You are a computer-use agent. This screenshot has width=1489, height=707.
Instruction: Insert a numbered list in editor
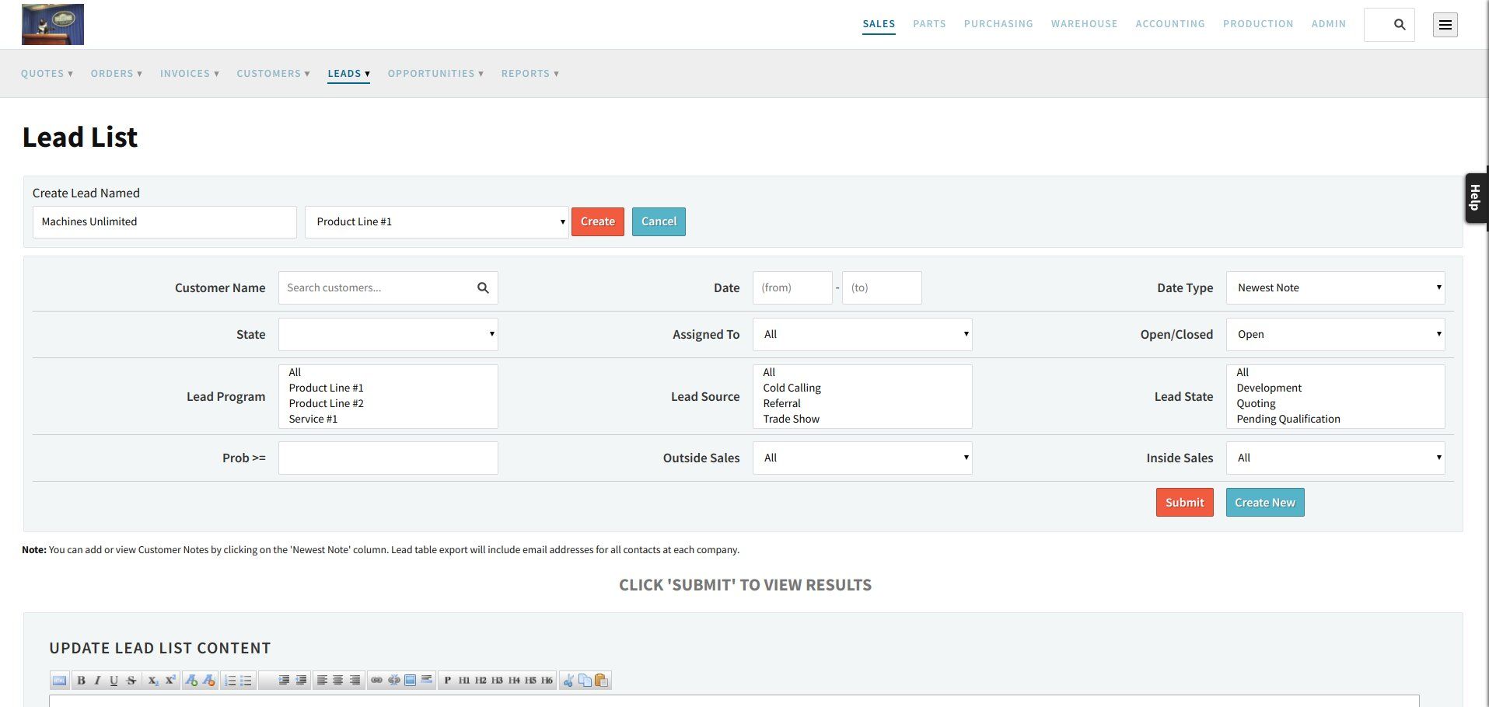230,681
